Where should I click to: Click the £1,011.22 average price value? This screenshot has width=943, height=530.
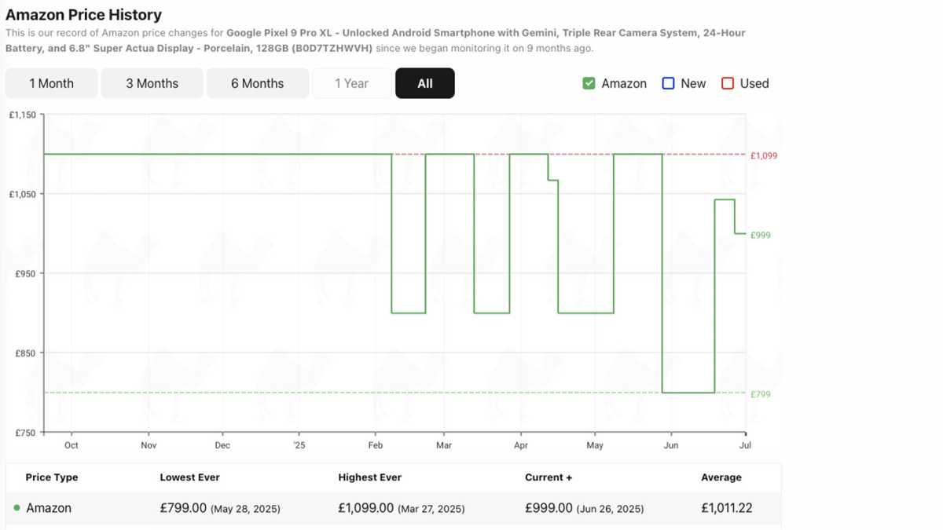(x=726, y=508)
